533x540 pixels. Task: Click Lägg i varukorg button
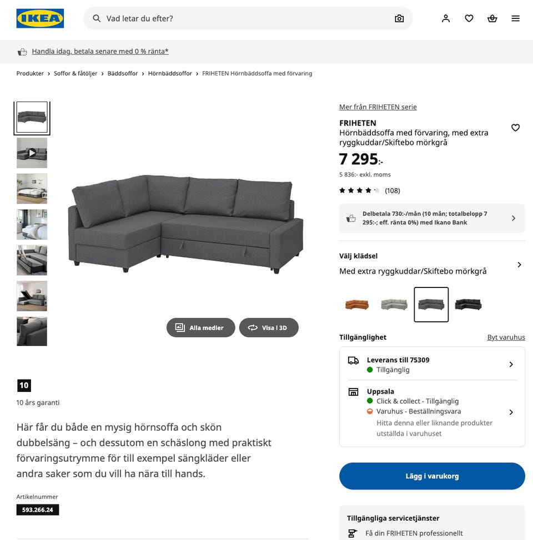pyautogui.click(x=432, y=476)
